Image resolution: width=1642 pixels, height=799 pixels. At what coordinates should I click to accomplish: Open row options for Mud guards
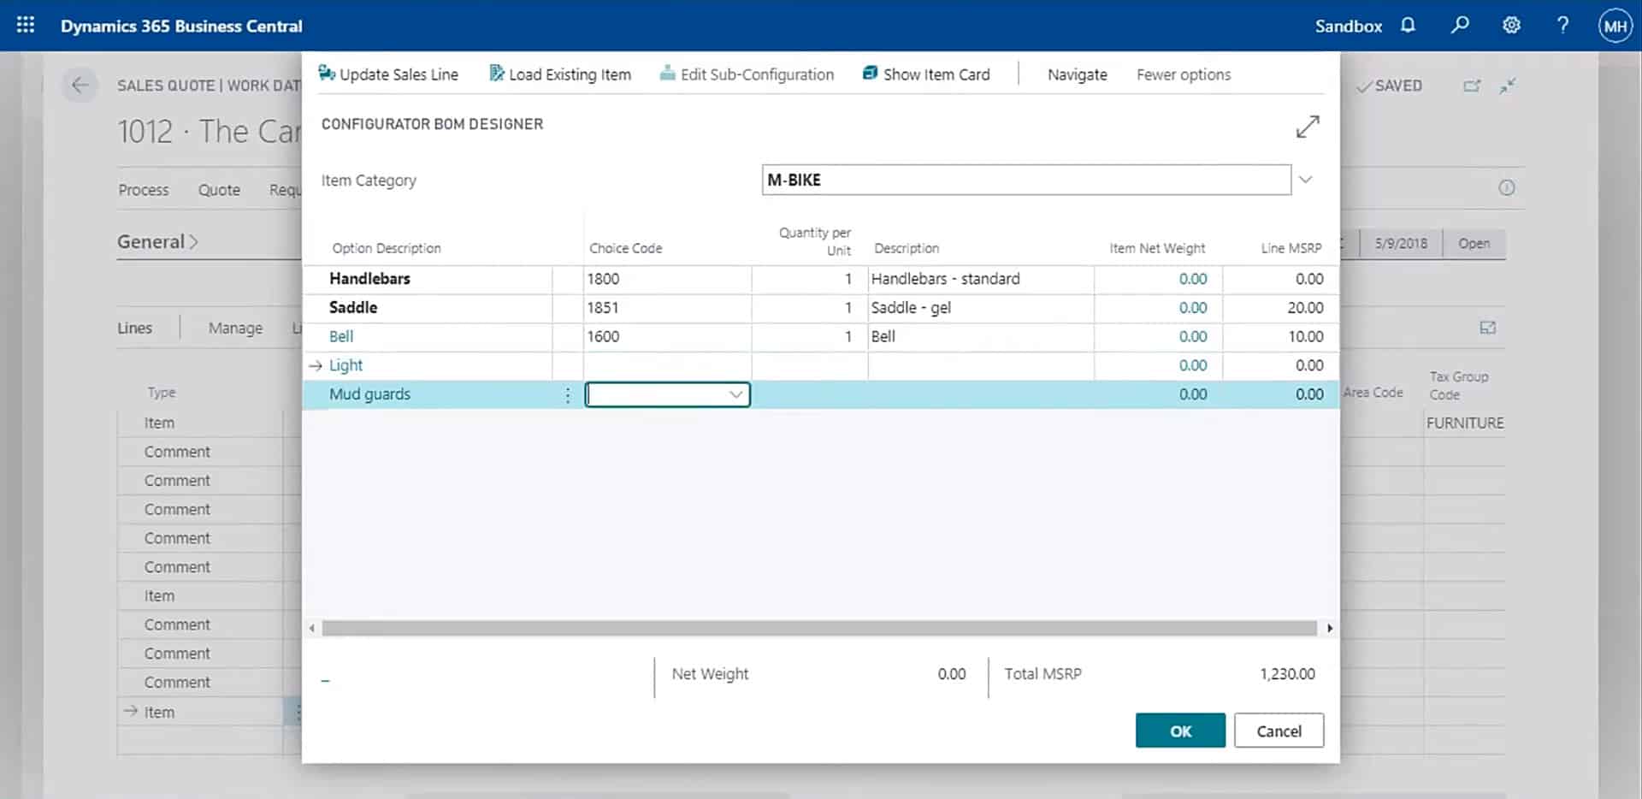pyautogui.click(x=567, y=394)
